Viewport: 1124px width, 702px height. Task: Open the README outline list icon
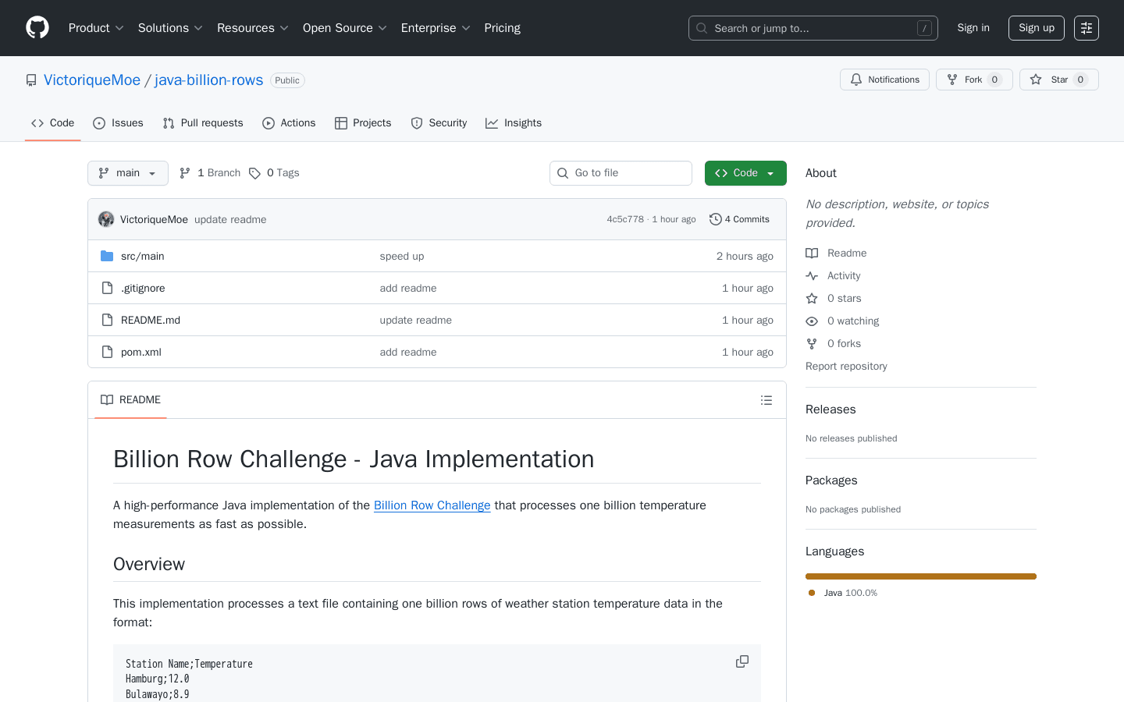(x=767, y=399)
